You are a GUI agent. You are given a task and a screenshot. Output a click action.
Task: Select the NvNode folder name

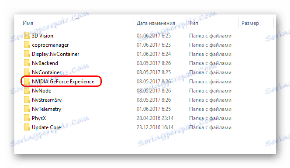41,91
